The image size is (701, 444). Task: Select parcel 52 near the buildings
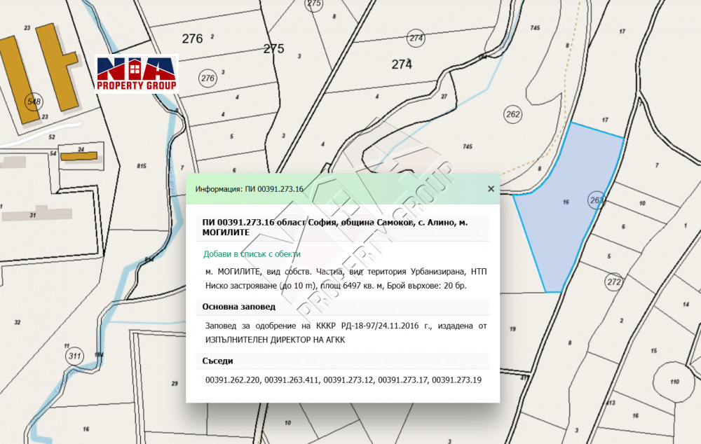pyautogui.click(x=52, y=137)
